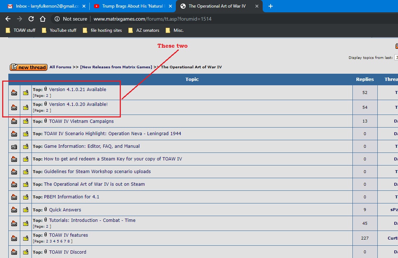This screenshot has width=398, height=258.
Task: Open Guidelines for Steam Workshop scenario uploads
Action: (97, 172)
